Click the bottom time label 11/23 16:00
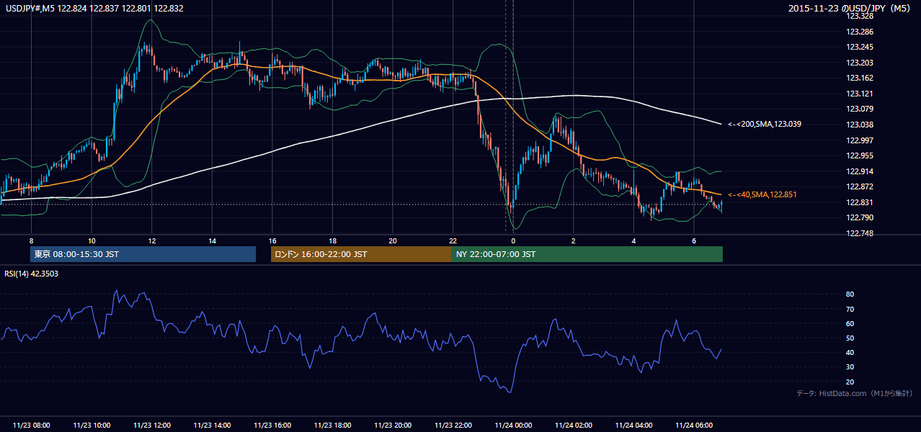 [272, 425]
